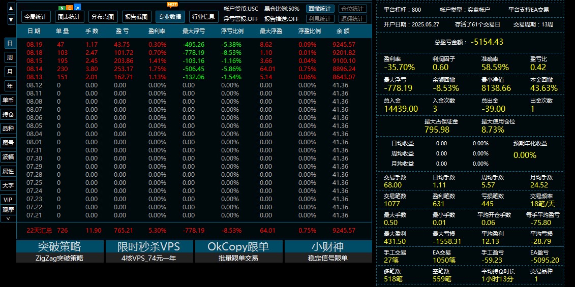Select the 周 period sidebar button
575x287 pixels.
click(10, 57)
